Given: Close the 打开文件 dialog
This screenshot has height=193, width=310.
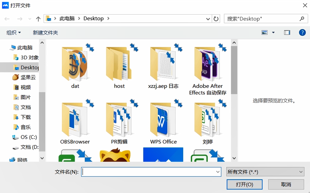Looking at the screenshot, I should click(x=305, y=5).
